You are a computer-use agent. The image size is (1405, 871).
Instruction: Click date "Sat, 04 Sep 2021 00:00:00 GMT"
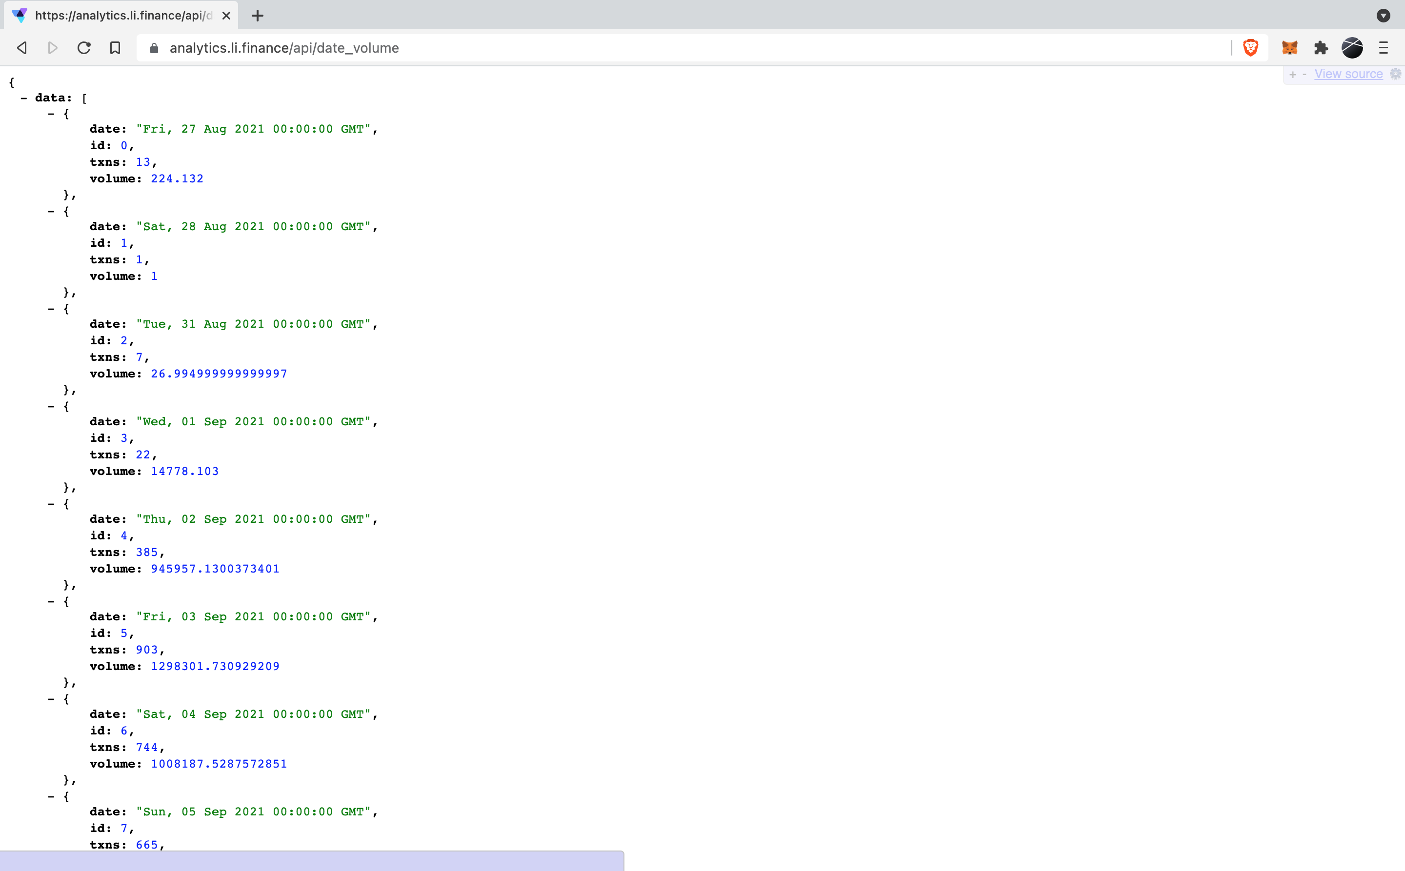point(254,714)
